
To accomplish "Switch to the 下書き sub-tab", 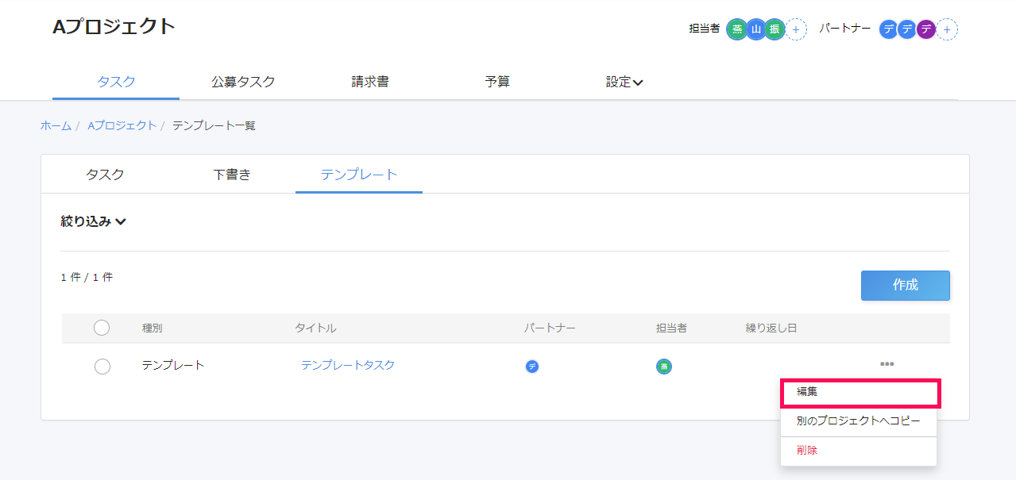I will (x=232, y=175).
